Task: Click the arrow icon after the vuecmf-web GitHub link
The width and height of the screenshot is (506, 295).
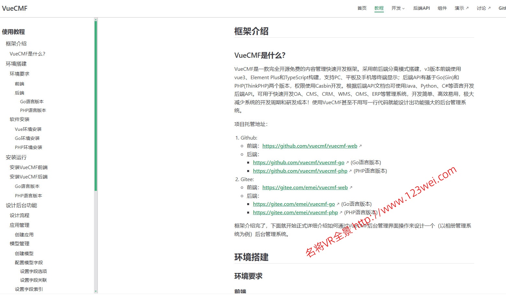Action: pyautogui.click(x=361, y=145)
